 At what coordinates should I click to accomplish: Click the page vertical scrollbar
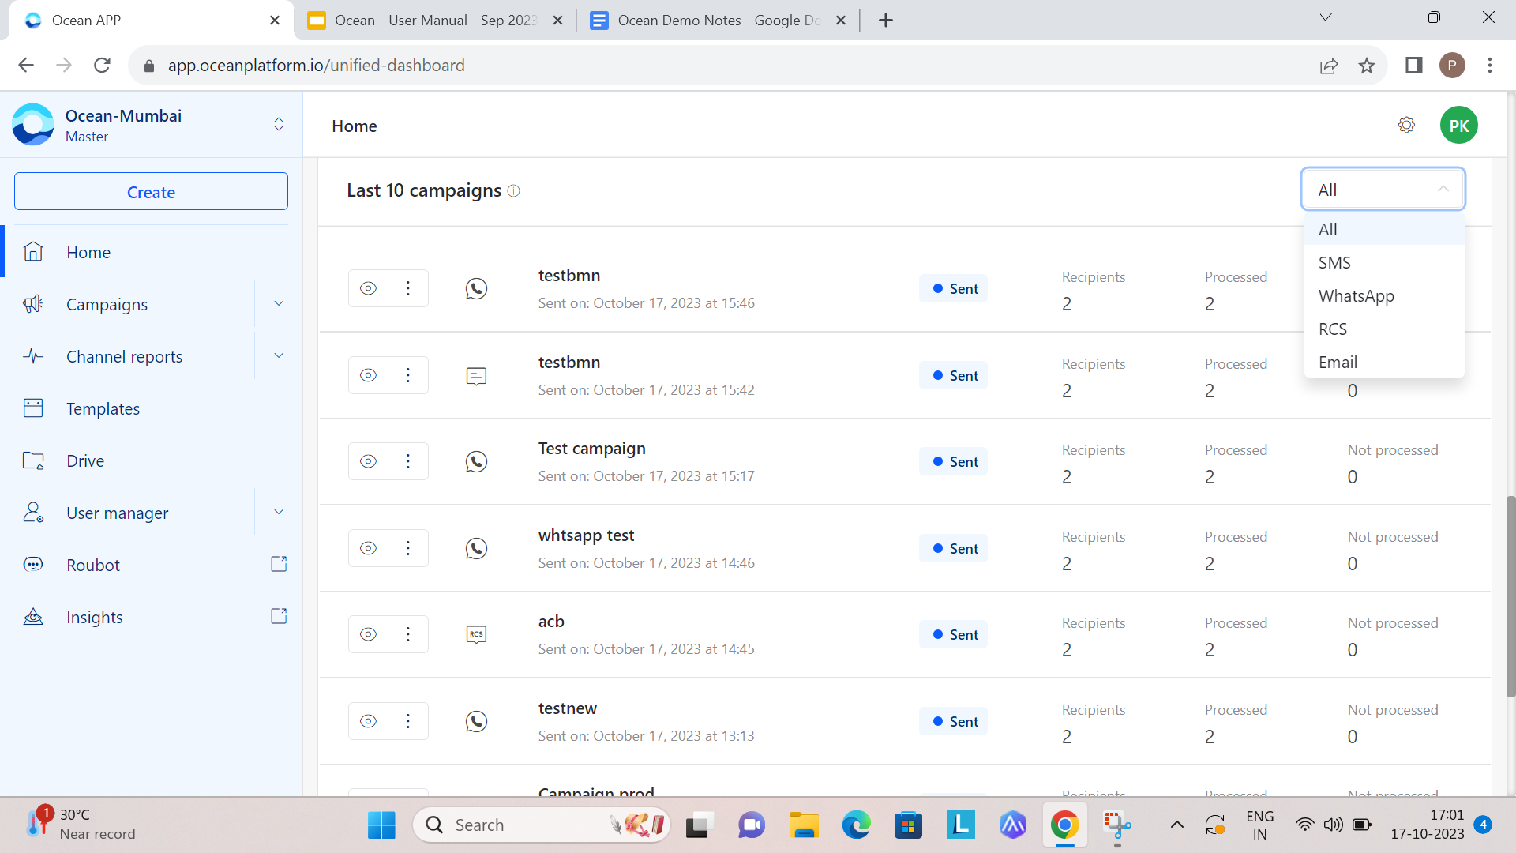point(1510,596)
